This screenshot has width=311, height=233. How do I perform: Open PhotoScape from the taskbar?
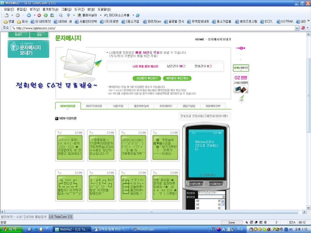pyautogui.click(x=150, y=229)
